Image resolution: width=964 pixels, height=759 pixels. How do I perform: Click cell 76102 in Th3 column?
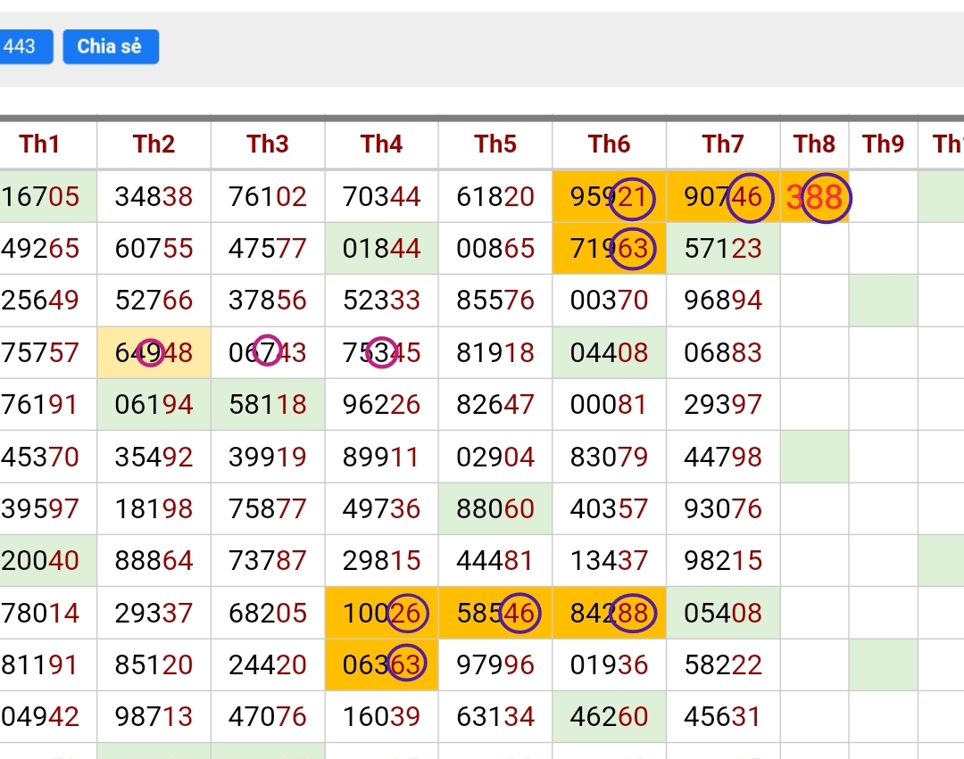(268, 197)
